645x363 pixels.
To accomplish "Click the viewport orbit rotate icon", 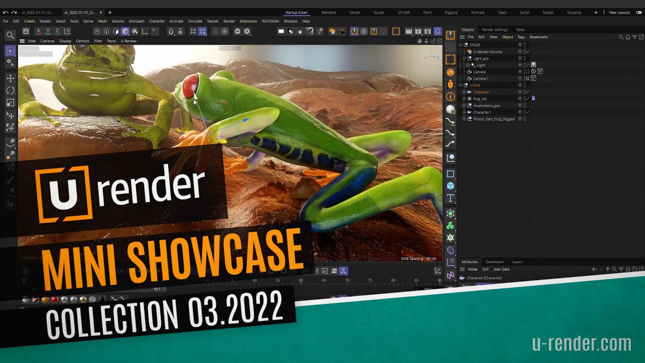I will click(x=433, y=41).
